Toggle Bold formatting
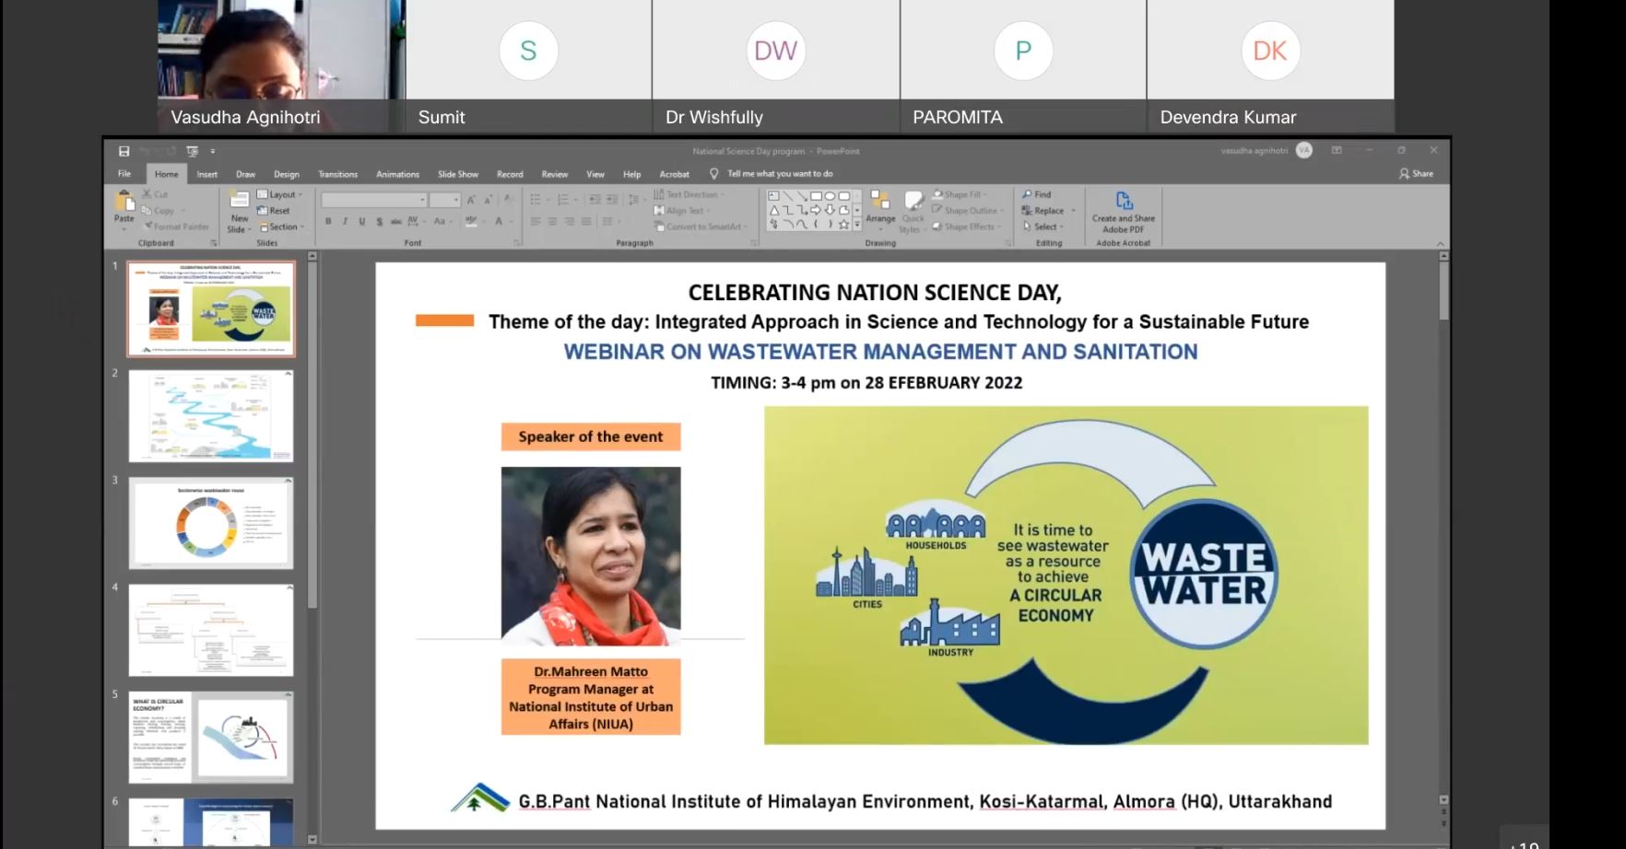1626x849 pixels. (x=328, y=221)
